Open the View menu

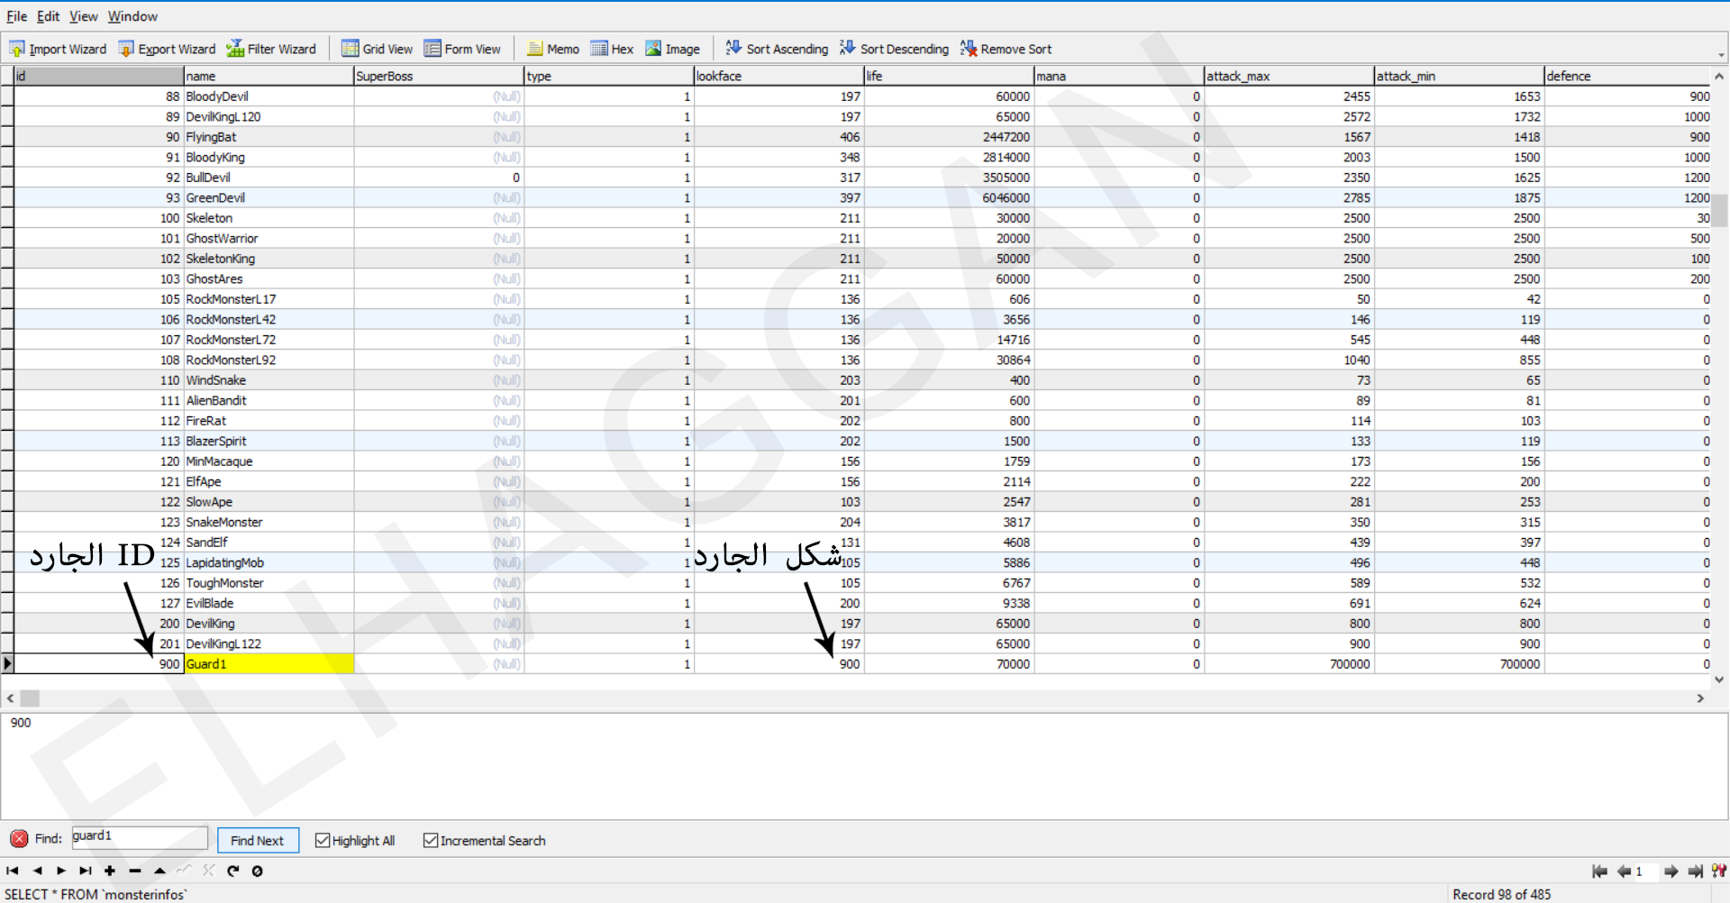[84, 16]
